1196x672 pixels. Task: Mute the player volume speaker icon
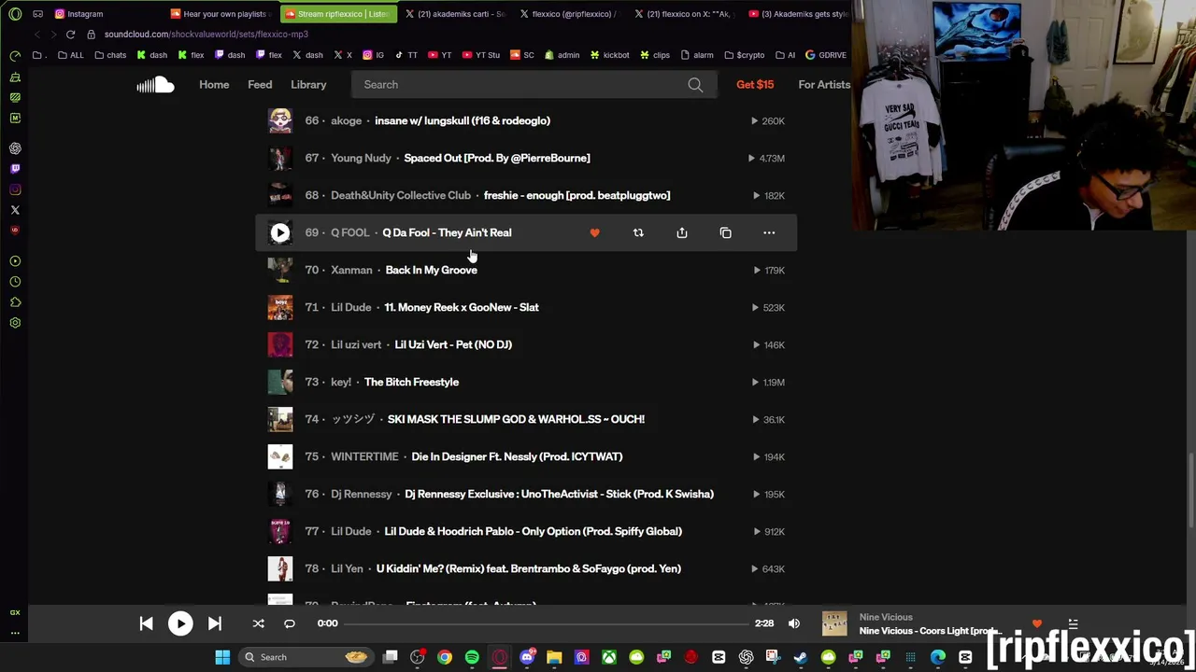tap(794, 623)
